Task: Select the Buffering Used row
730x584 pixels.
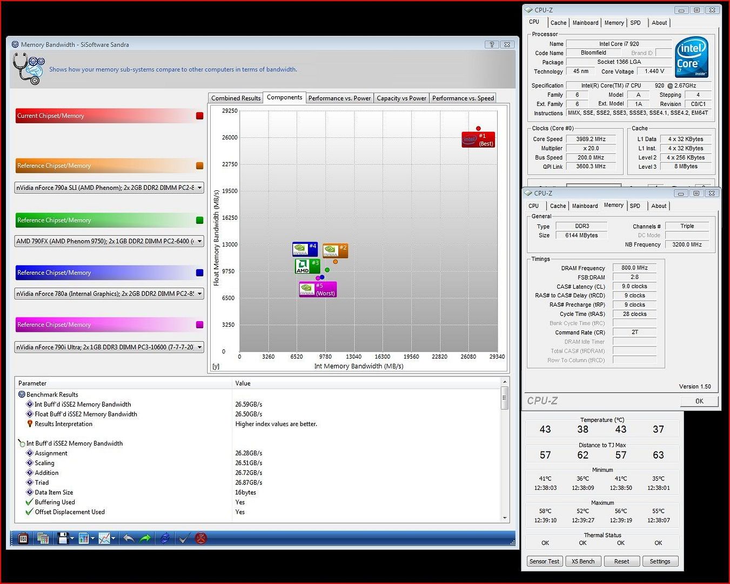Action: point(258,502)
